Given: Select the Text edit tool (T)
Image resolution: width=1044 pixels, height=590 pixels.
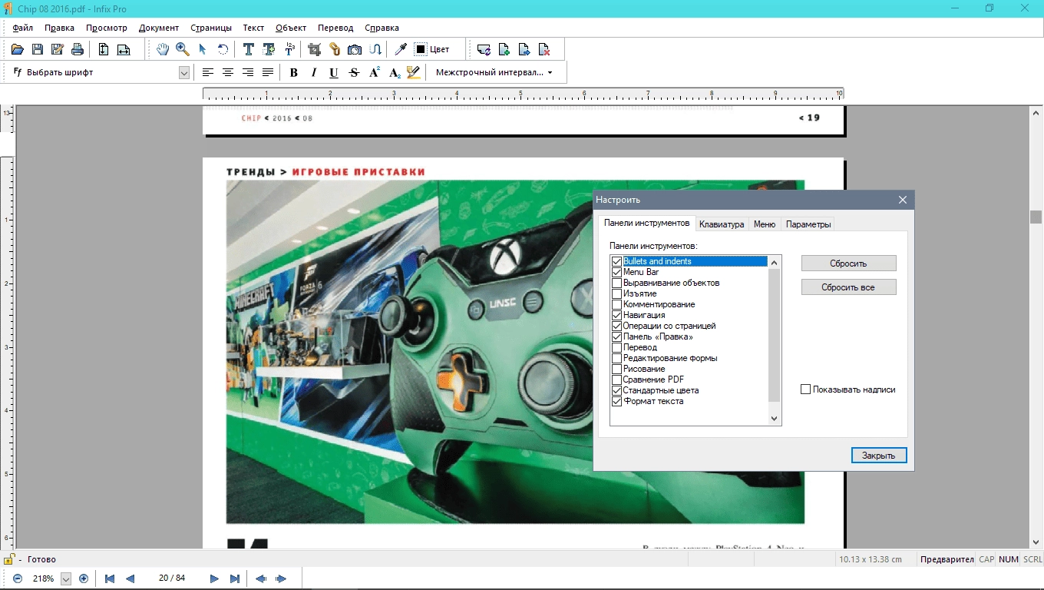Looking at the screenshot, I should pos(249,49).
